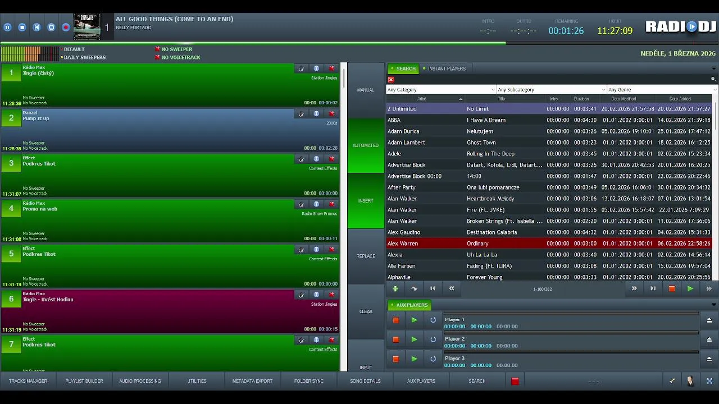Open the Any Subcategory dropdown
The height and width of the screenshot is (404, 719).
point(552,90)
